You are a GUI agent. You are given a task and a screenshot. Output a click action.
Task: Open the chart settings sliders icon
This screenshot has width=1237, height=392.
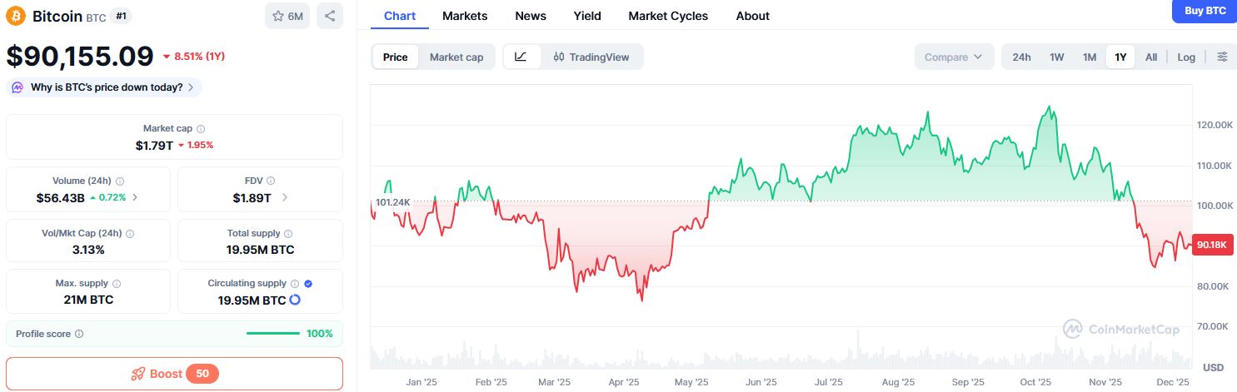pos(1222,57)
